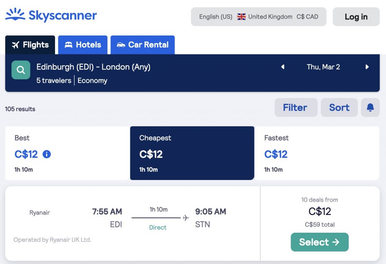Click the Skyscanner sunburst logo

point(15,14)
